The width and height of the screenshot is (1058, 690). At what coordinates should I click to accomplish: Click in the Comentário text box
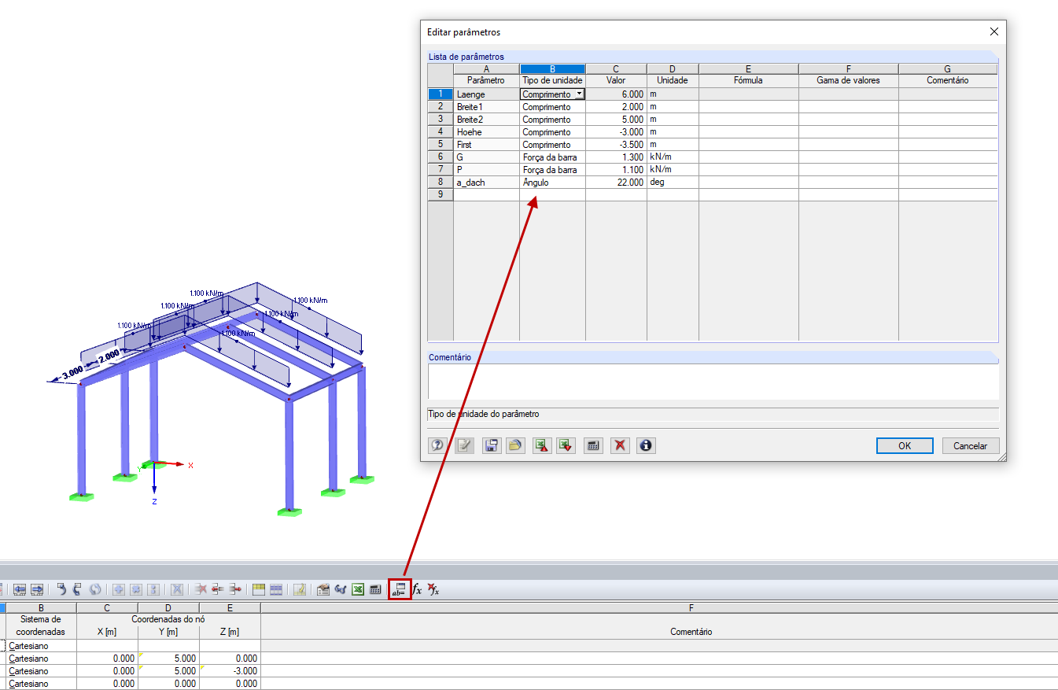(x=713, y=382)
